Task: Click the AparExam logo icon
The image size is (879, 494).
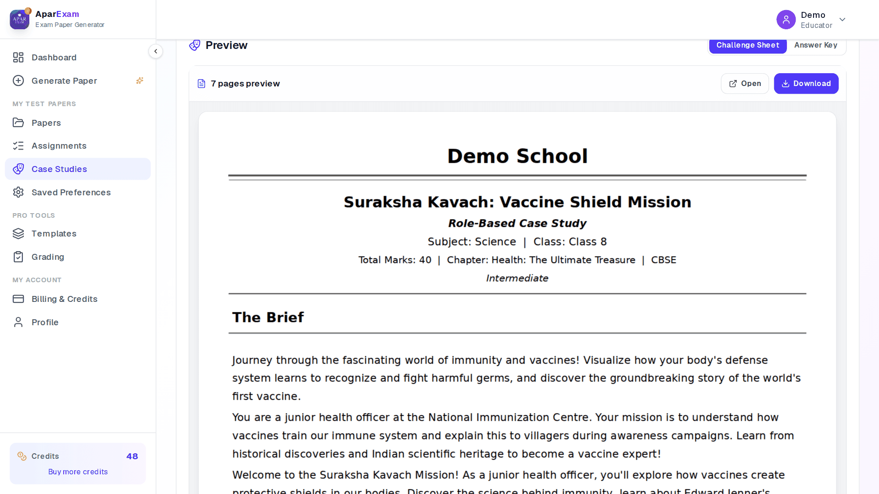Action: pos(20,19)
